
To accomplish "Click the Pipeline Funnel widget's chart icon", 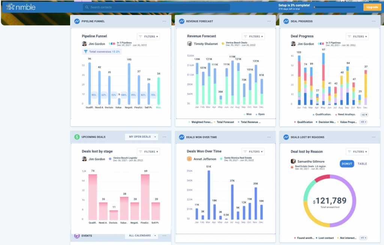I will [x=78, y=21].
